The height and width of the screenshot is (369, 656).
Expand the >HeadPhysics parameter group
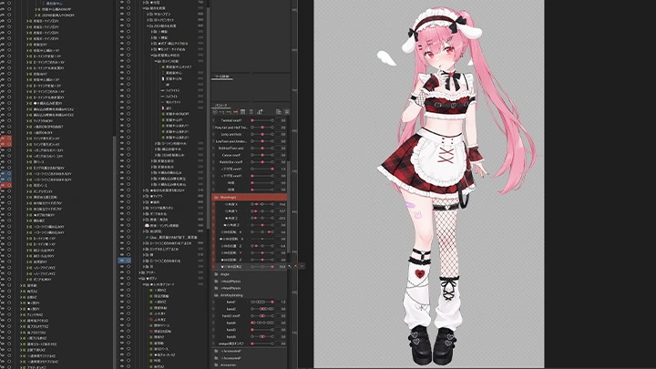coord(216,288)
